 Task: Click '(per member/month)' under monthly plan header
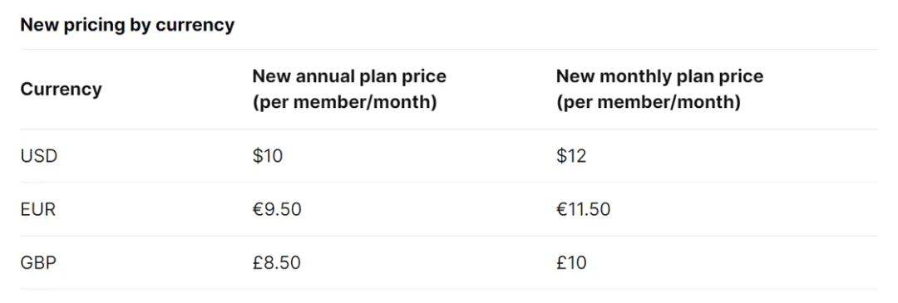pyautogui.click(x=649, y=102)
